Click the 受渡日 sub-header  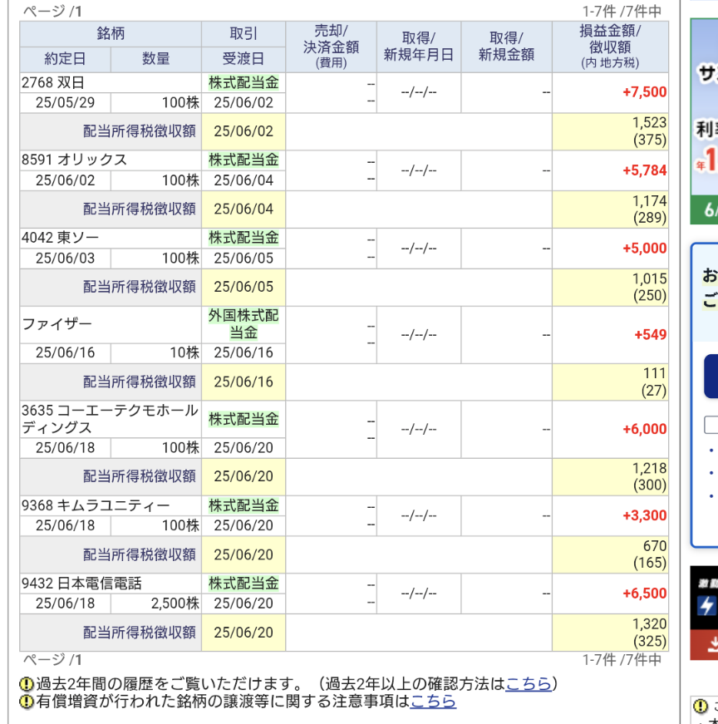click(x=243, y=59)
